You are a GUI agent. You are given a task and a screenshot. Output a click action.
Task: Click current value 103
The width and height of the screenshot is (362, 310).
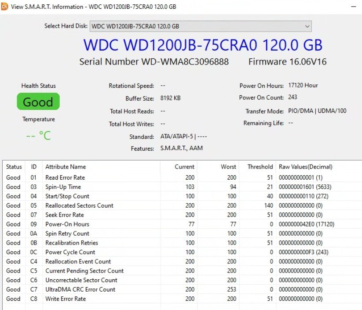point(190,187)
